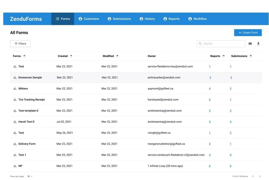Viewport: 269px width, 180px height.
Task: Click the ZenduForms logo
Action: [26, 19]
